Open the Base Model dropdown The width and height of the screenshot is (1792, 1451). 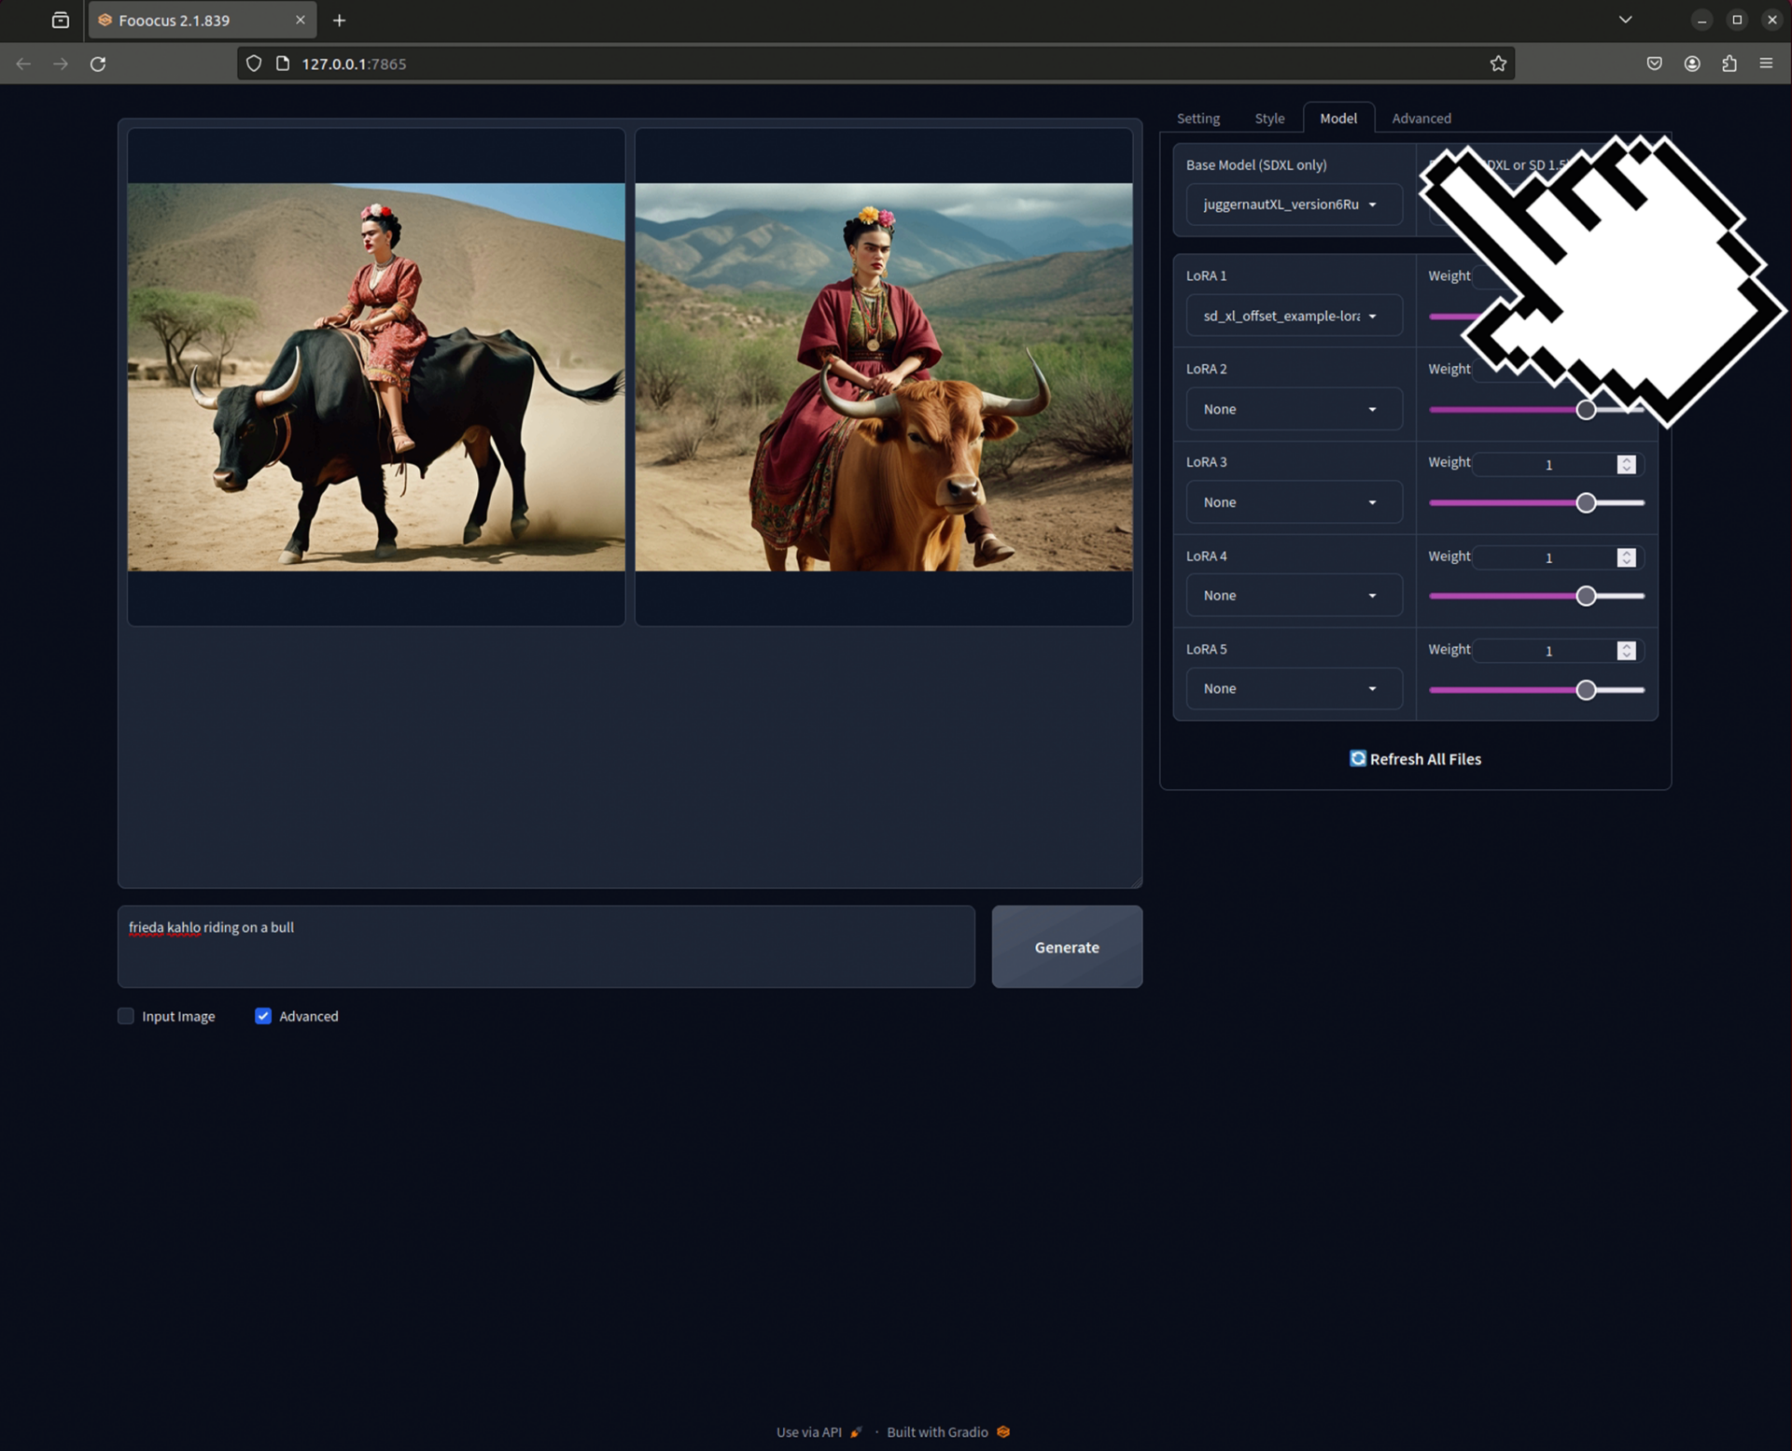[x=1294, y=204]
